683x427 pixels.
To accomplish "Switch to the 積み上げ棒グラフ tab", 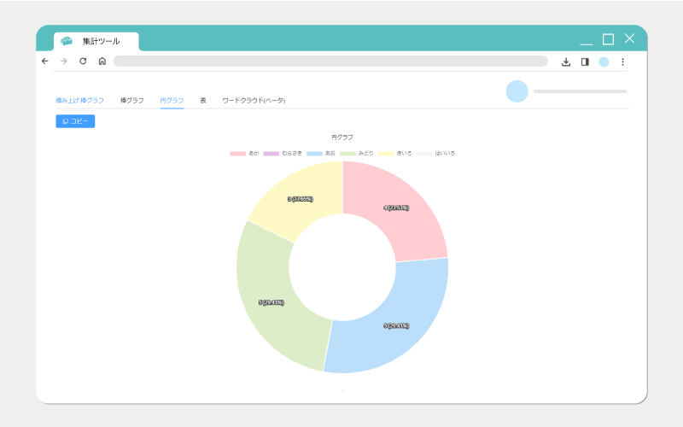I will 79,100.
